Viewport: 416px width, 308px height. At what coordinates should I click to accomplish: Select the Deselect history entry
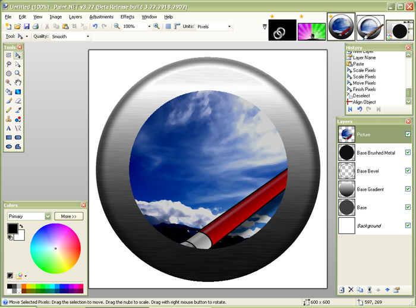coord(361,96)
